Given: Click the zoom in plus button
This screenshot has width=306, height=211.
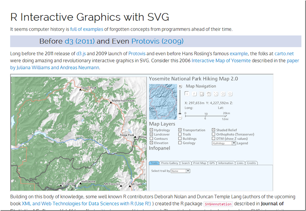Looking at the screenshot, I should (180, 86).
